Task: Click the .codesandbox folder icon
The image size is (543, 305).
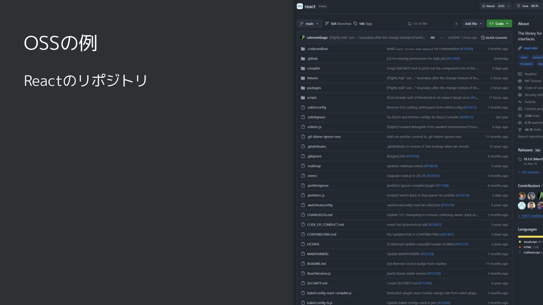Action: coord(303,49)
